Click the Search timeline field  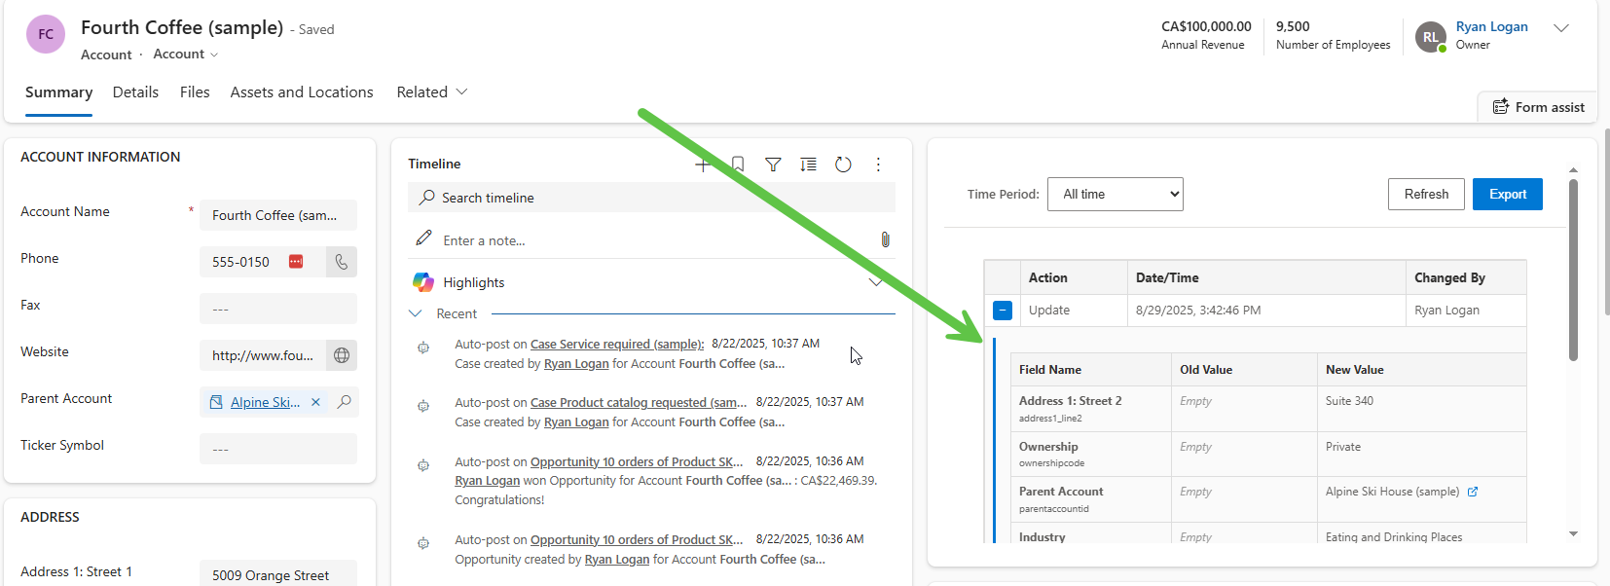pyautogui.click(x=651, y=198)
